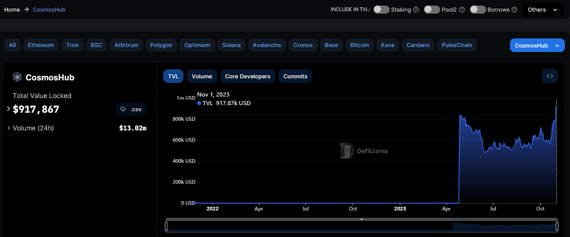
Task: Click the CosmosHub logo icon
Action: (18, 77)
